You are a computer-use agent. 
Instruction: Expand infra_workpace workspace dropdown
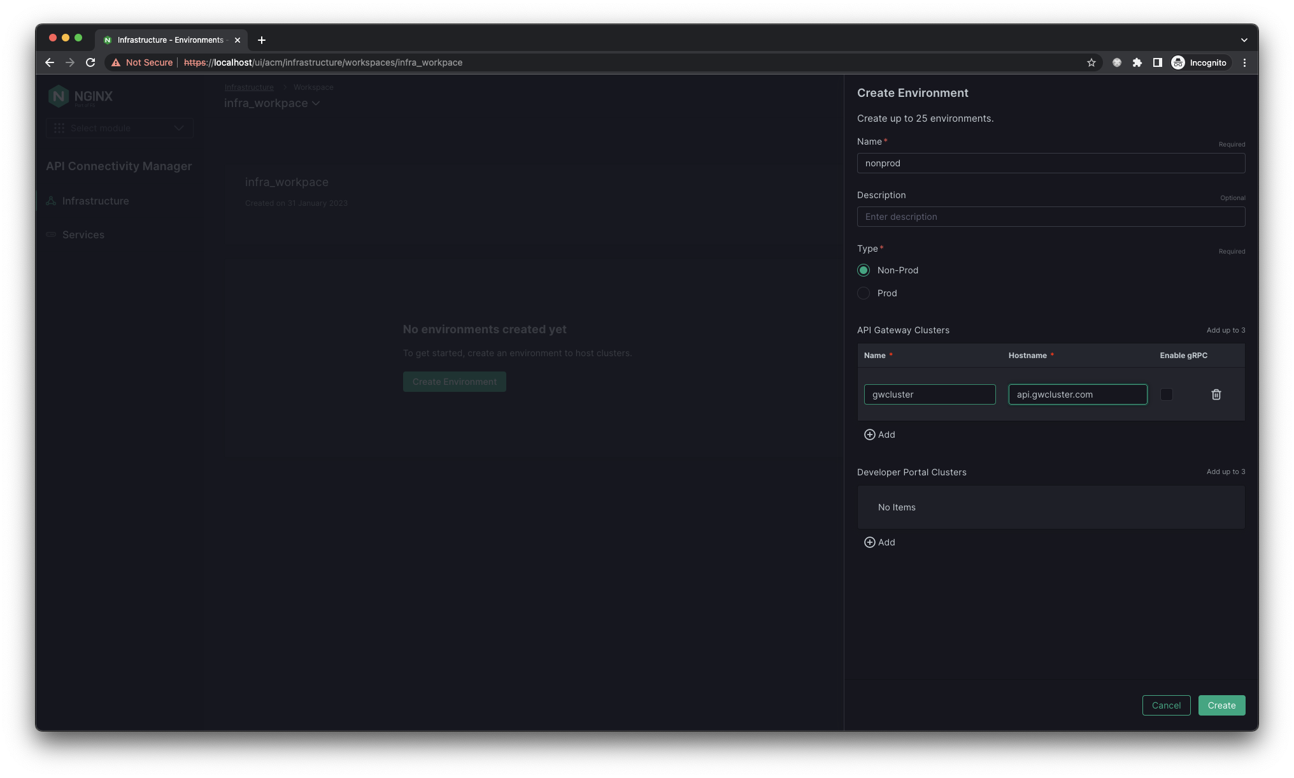click(x=272, y=103)
